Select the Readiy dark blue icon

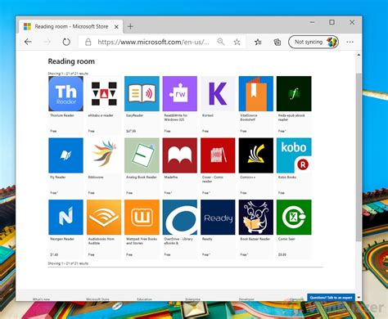coord(218,217)
